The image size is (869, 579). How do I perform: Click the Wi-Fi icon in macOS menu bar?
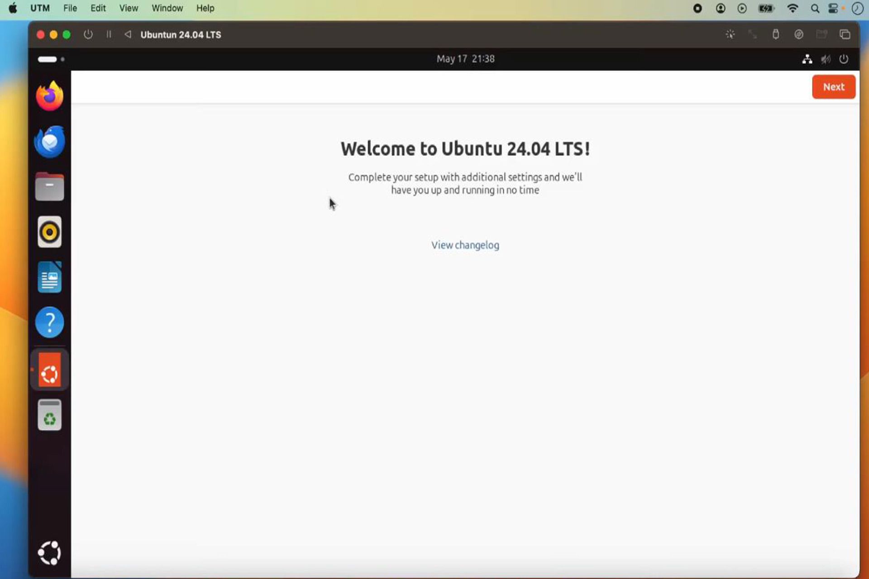tap(793, 8)
